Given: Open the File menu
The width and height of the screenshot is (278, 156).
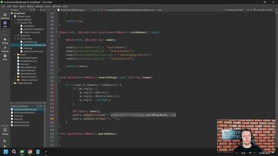Looking at the screenshot, I should (3, 6).
